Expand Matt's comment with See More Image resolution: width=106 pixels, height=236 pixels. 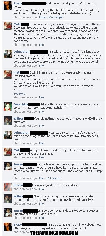19,94
